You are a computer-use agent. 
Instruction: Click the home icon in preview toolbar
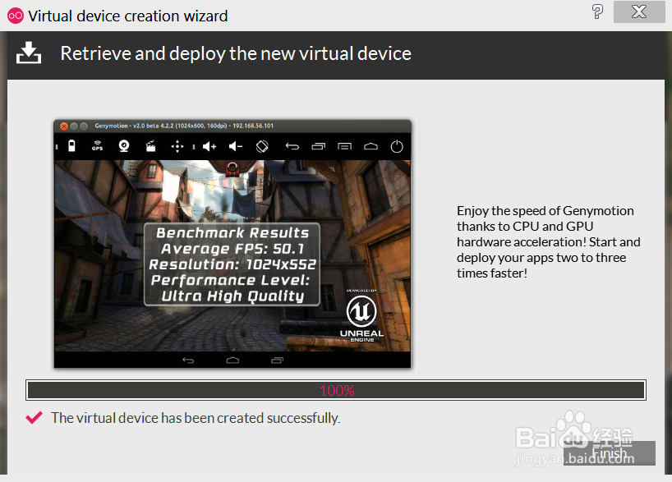371,146
